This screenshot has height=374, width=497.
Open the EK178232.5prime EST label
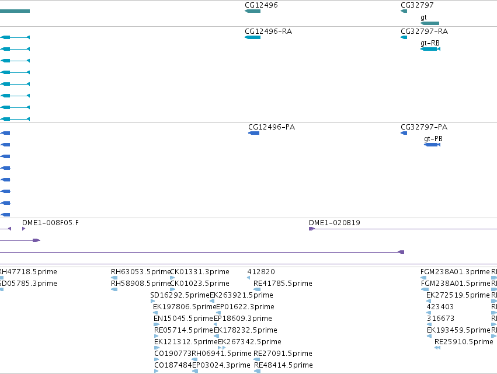pyautogui.click(x=246, y=330)
